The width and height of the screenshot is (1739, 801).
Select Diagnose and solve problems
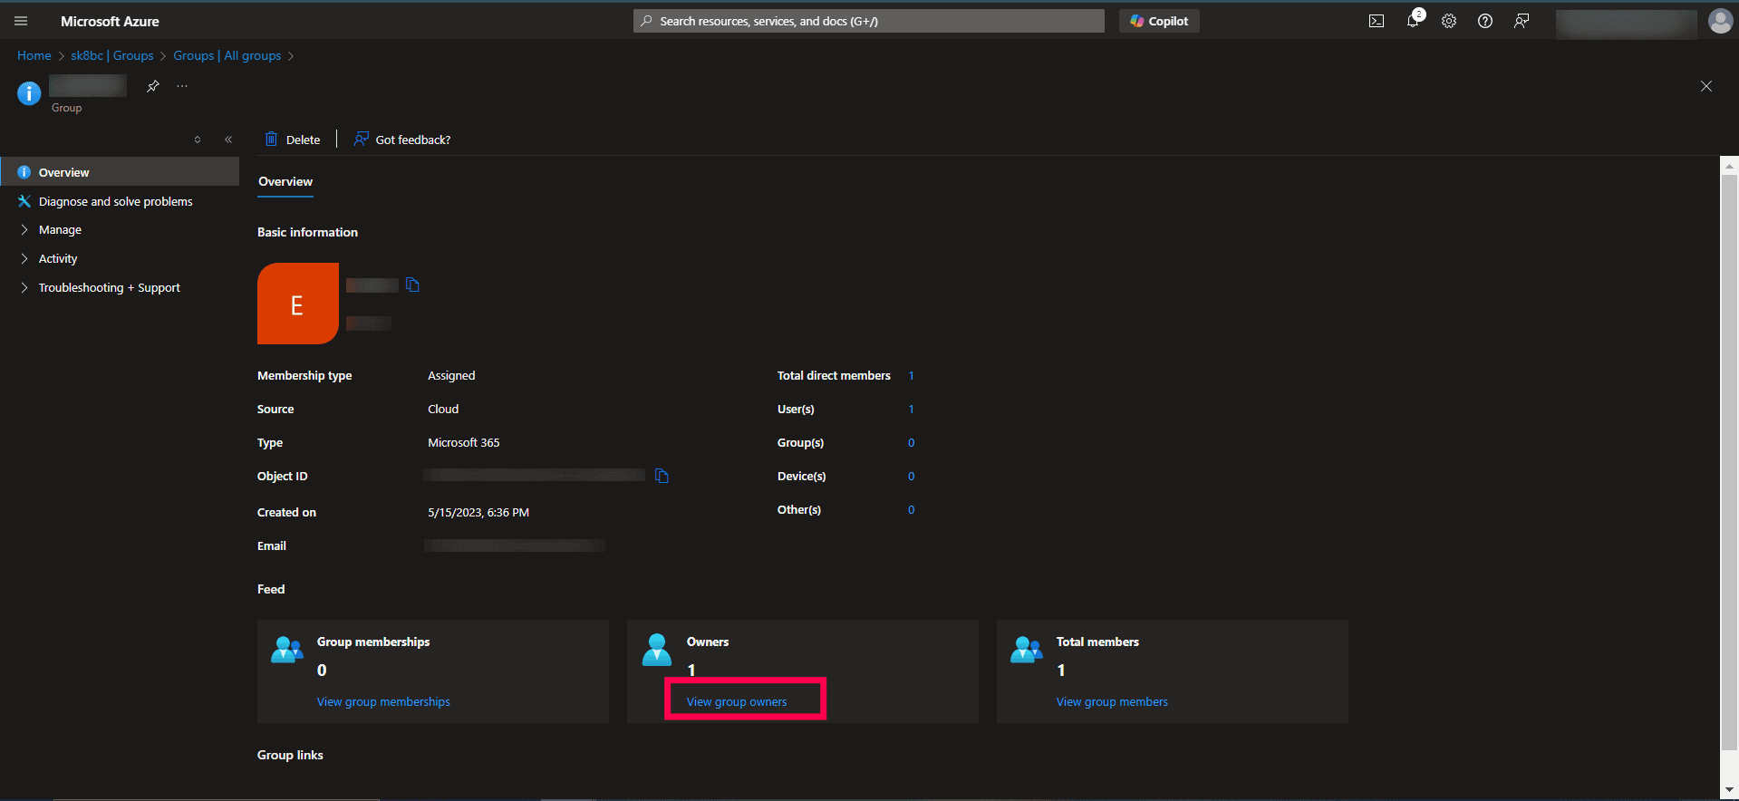[x=115, y=201]
